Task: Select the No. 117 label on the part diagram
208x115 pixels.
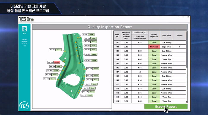Action: 91,84
